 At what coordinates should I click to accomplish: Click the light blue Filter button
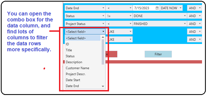(158, 54)
